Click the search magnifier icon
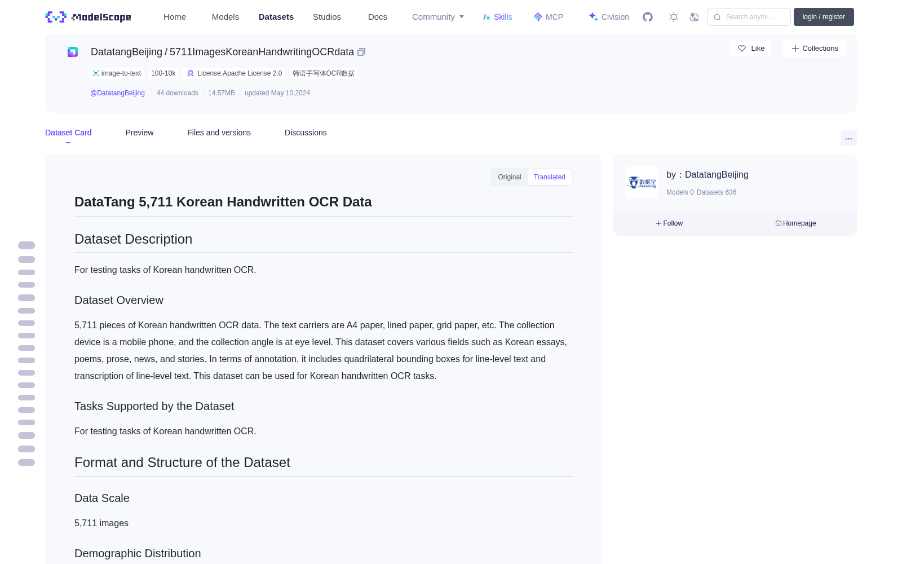The height and width of the screenshot is (564, 902). pyautogui.click(x=717, y=17)
